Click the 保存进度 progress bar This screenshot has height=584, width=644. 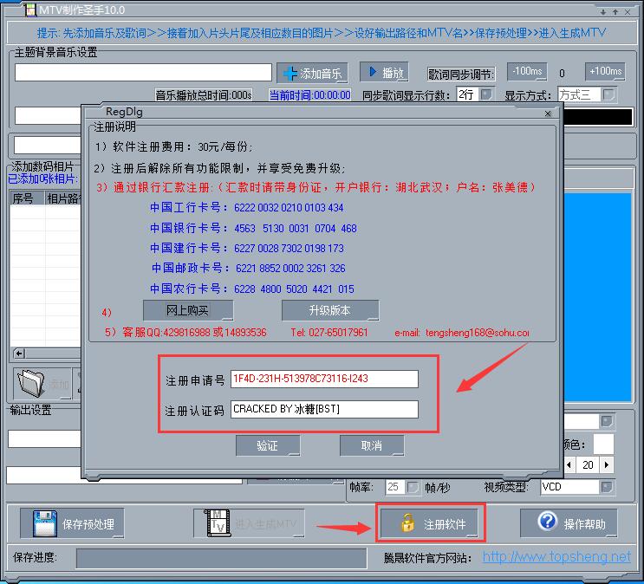(x=221, y=559)
